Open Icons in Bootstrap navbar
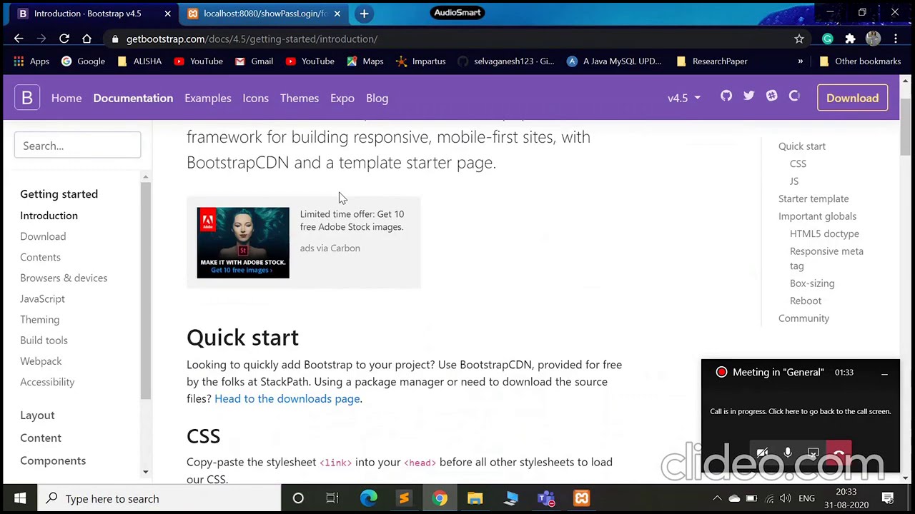This screenshot has width=915, height=514. tap(255, 98)
